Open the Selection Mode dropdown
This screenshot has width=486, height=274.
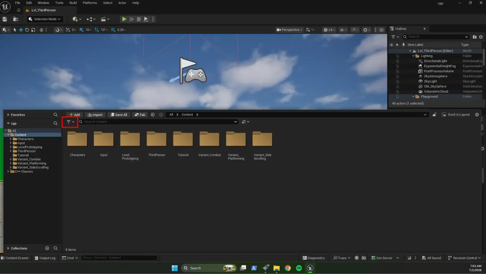coord(45,19)
